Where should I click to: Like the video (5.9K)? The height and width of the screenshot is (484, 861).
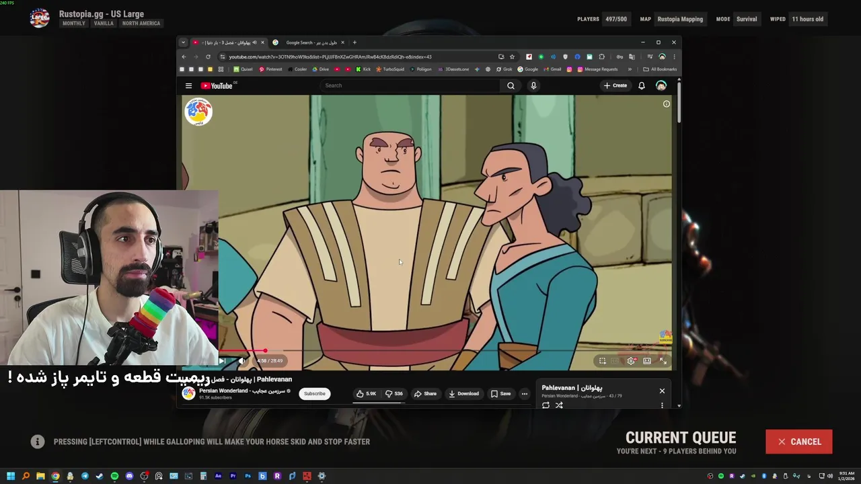click(x=367, y=394)
